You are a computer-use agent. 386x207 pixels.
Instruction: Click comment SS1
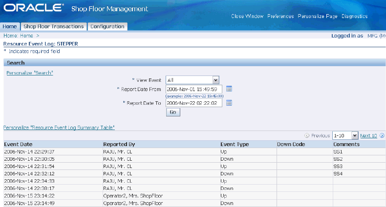click(338, 151)
